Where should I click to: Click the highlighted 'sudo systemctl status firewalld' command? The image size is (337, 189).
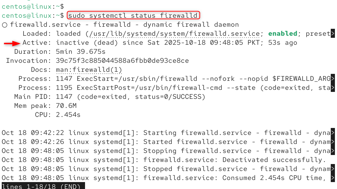tap(133, 16)
